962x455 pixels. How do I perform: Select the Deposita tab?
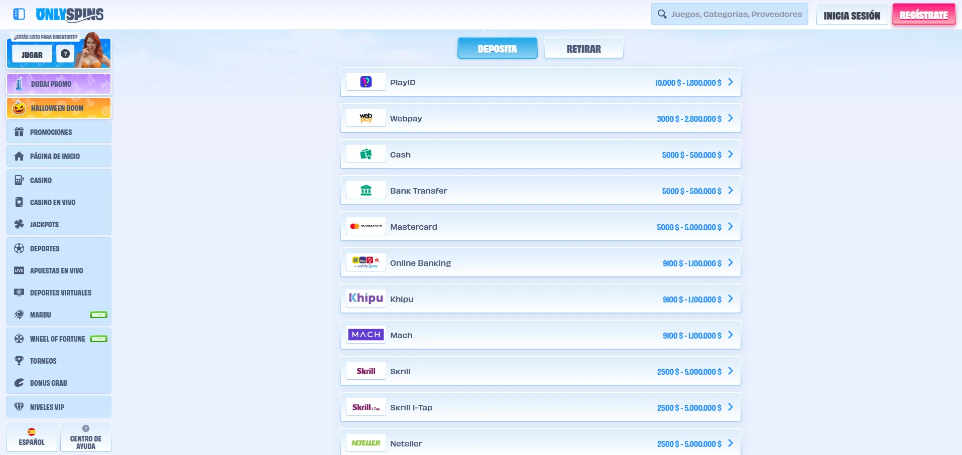point(497,49)
